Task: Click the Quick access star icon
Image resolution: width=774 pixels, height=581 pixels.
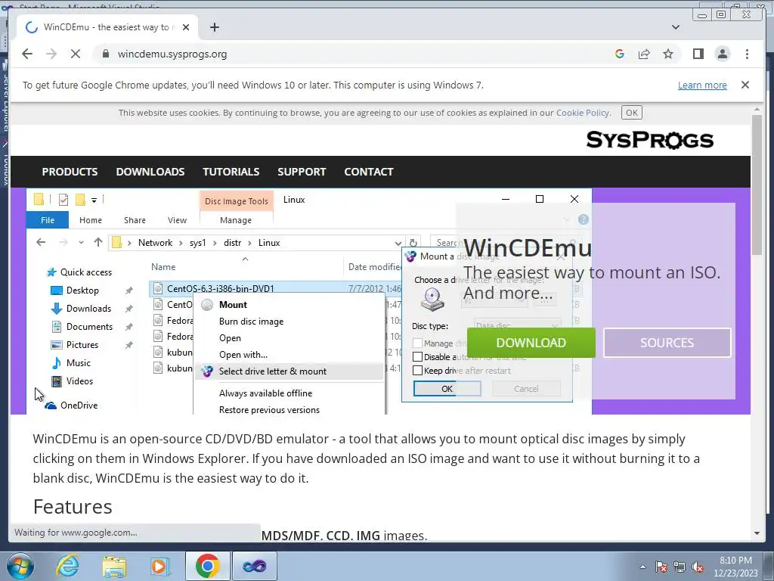Action: tap(51, 272)
